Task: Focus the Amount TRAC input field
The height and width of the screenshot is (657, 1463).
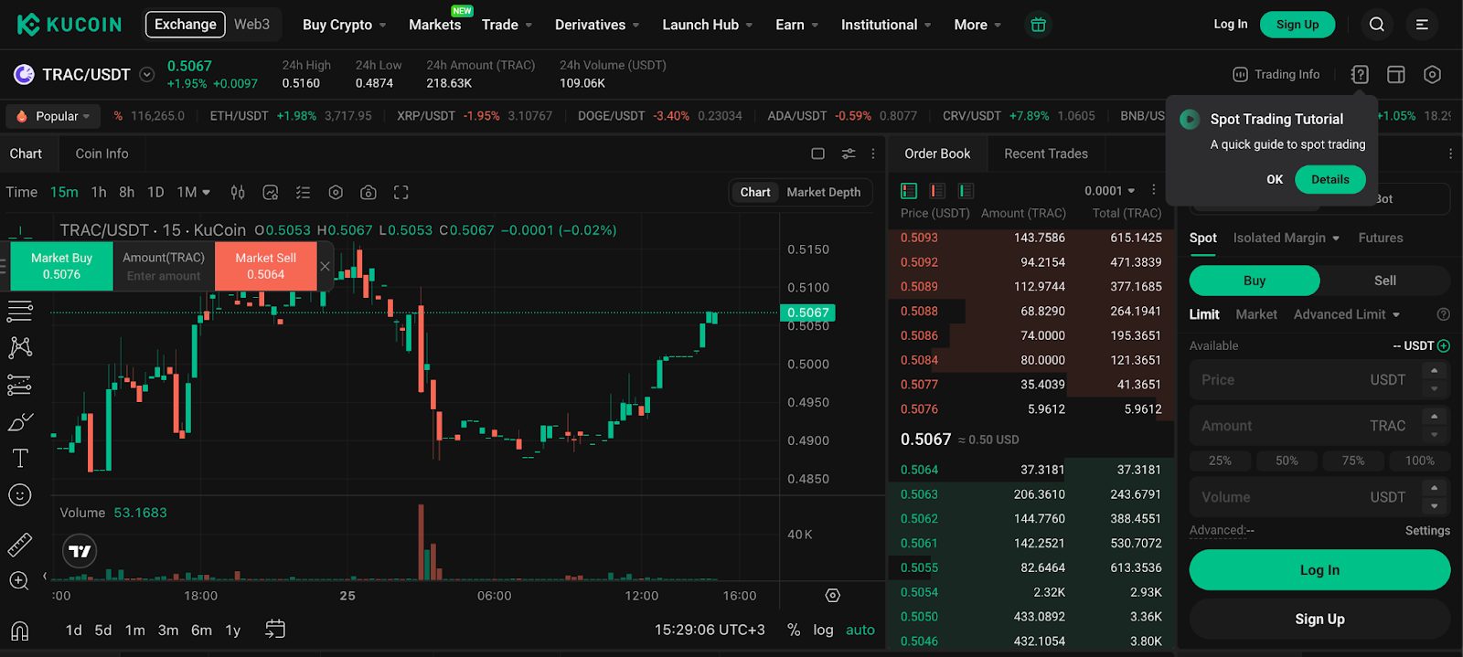Action: tap(1319, 426)
